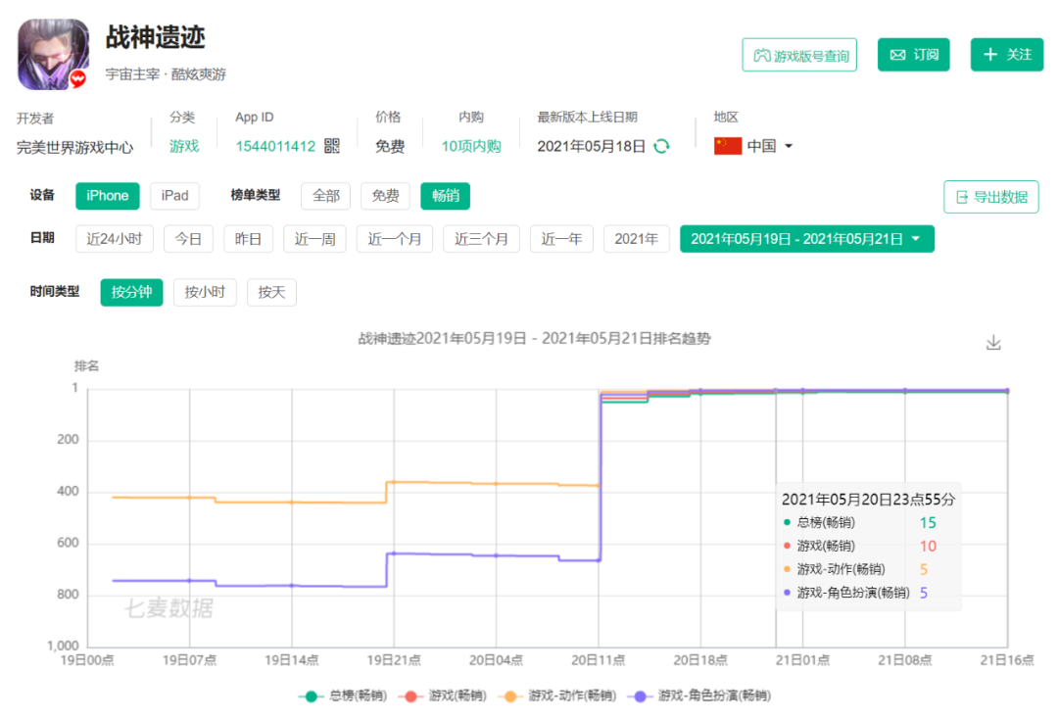Click the app title 战神遗迹
1058x720 pixels.
tap(155, 37)
